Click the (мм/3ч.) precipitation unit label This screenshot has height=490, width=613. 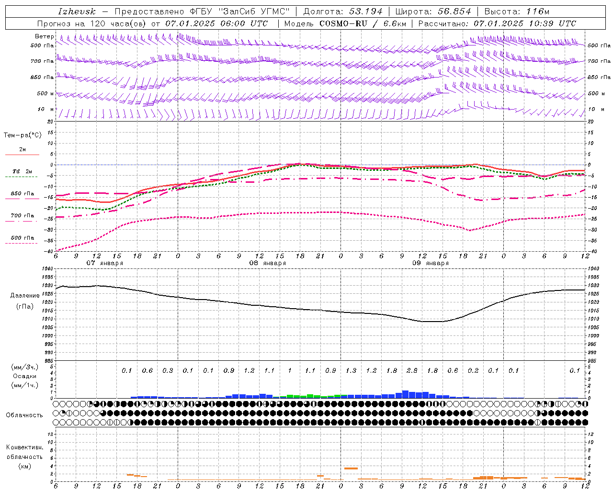click(24, 367)
